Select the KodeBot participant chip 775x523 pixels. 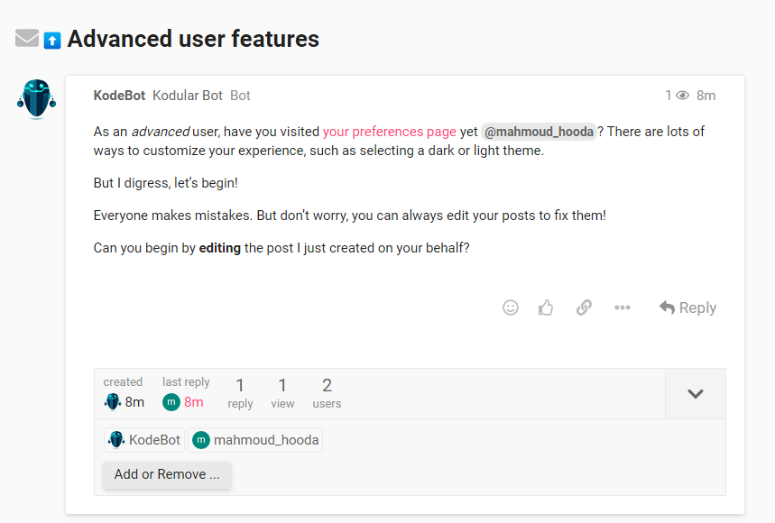pyautogui.click(x=144, y=439)
